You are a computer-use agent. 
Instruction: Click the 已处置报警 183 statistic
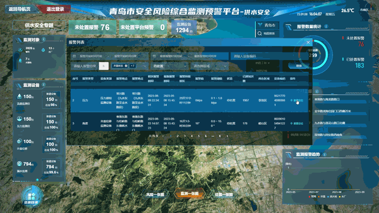point(354,62)
